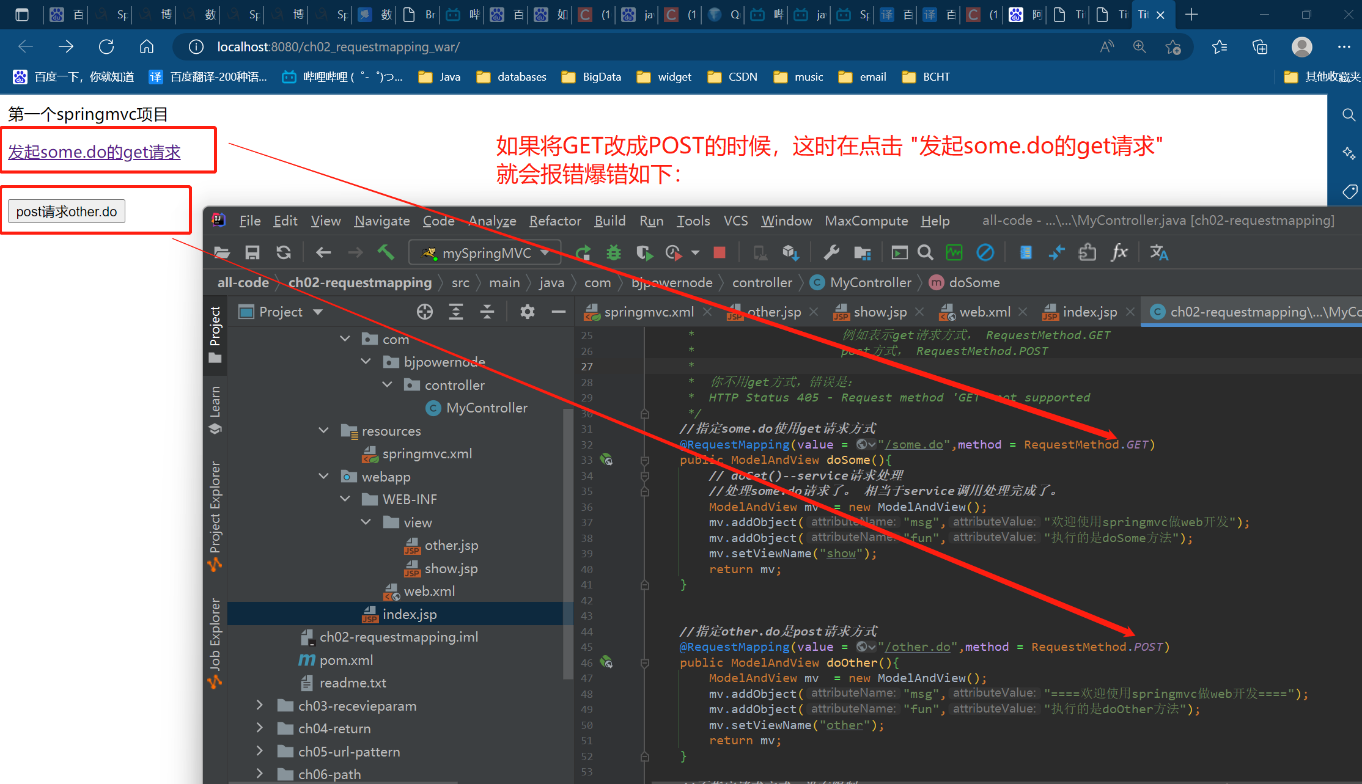Click the Project panel gear options icon
This screenshot has width=1362, height=784.
coord(527,312)
